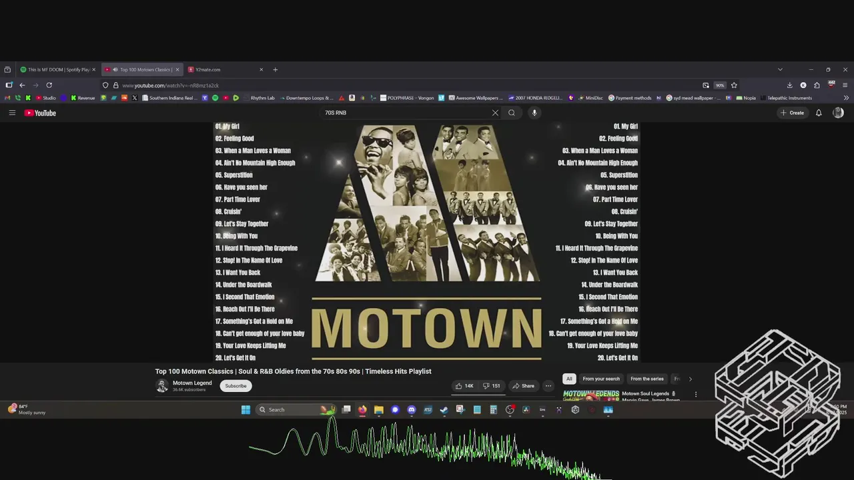Expand hidden bookmarks overflow chevron
The width and height of the screenshot is (854, 480).
(846, 98)
